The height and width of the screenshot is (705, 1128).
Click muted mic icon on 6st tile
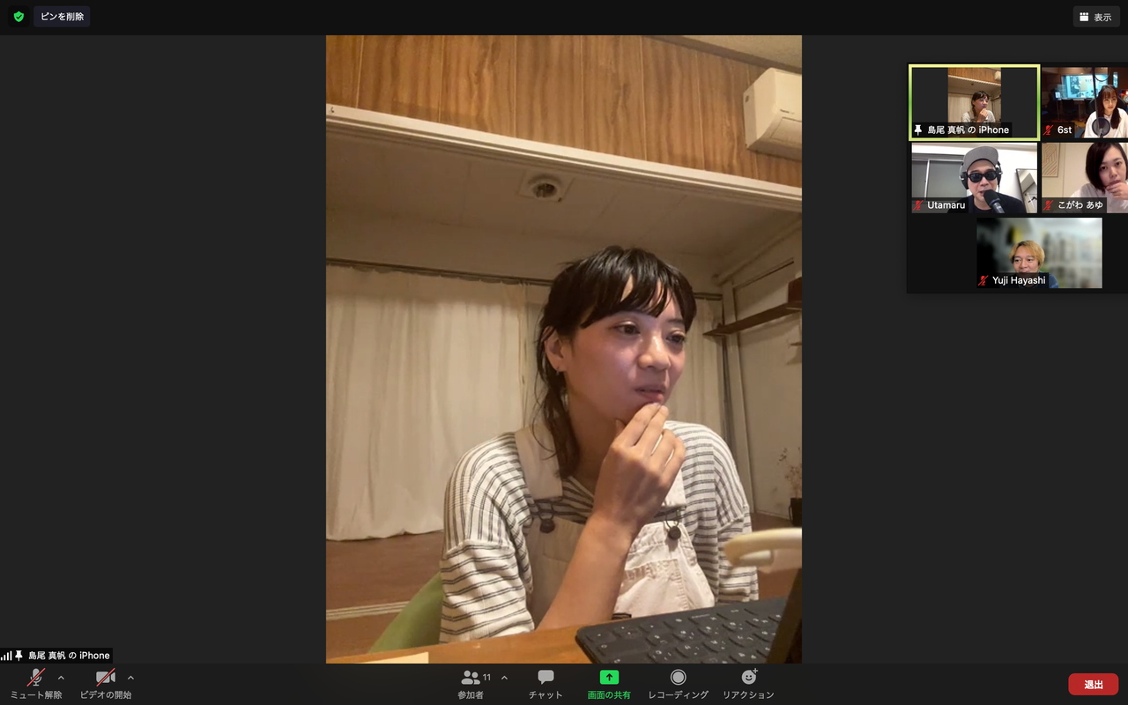(1049, 130)
